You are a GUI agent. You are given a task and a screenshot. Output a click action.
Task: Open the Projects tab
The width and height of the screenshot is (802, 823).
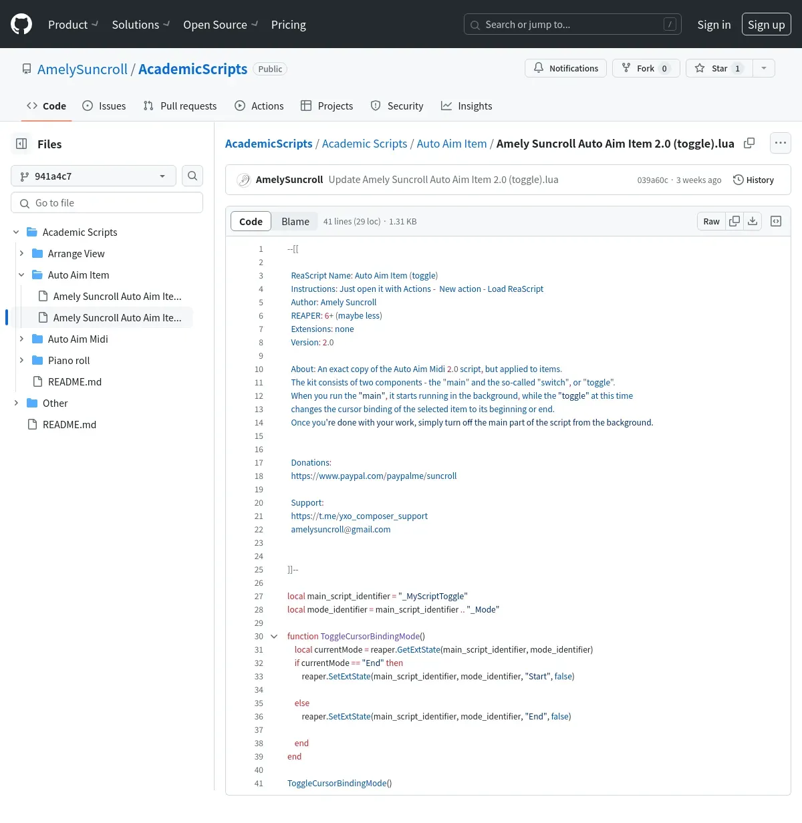pos(327,106)
